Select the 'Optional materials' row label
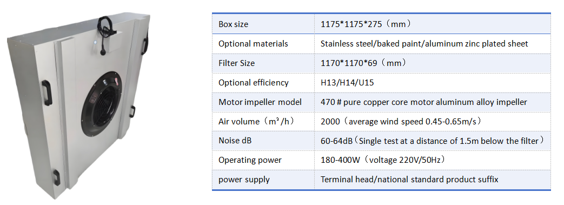The width and height of the screenshot is (564, 205). [x=253, y=44]
